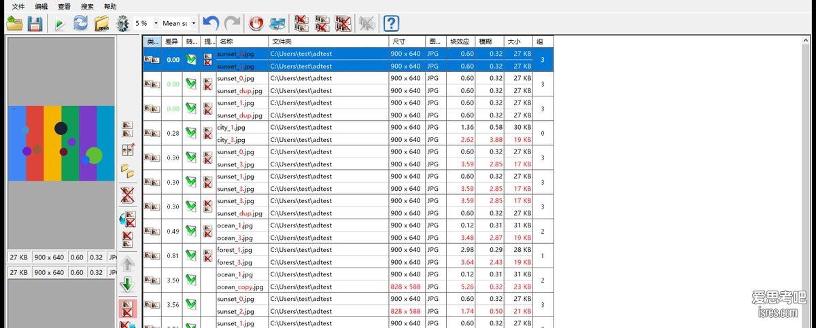Sort by the 大小 column header
This screenshot has width=816, height=328.
pyautogui.click(x=519, y=41)
